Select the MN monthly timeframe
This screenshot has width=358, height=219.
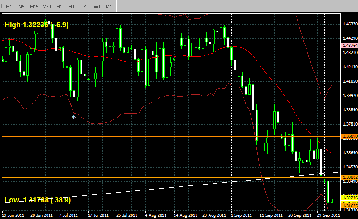point(109,6)
